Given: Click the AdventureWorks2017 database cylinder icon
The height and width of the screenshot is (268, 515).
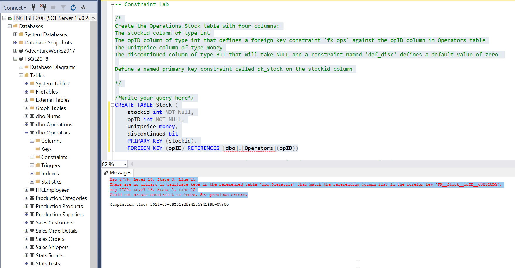Looking at the screenshot, I should (x=21, y=51).
